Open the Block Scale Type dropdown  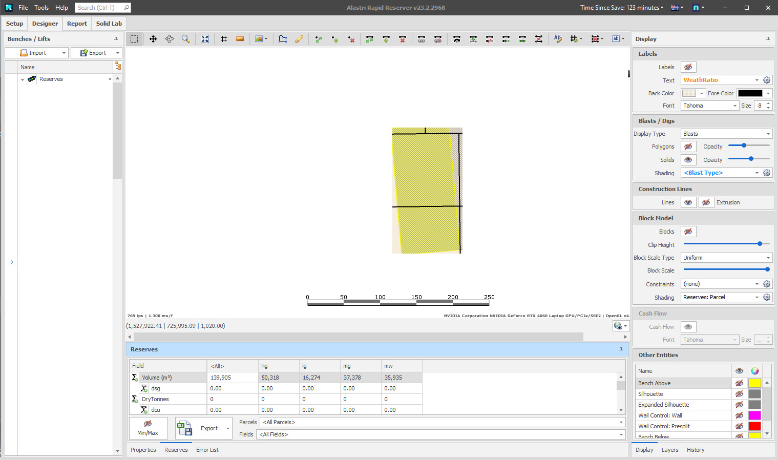click(726, 258)
